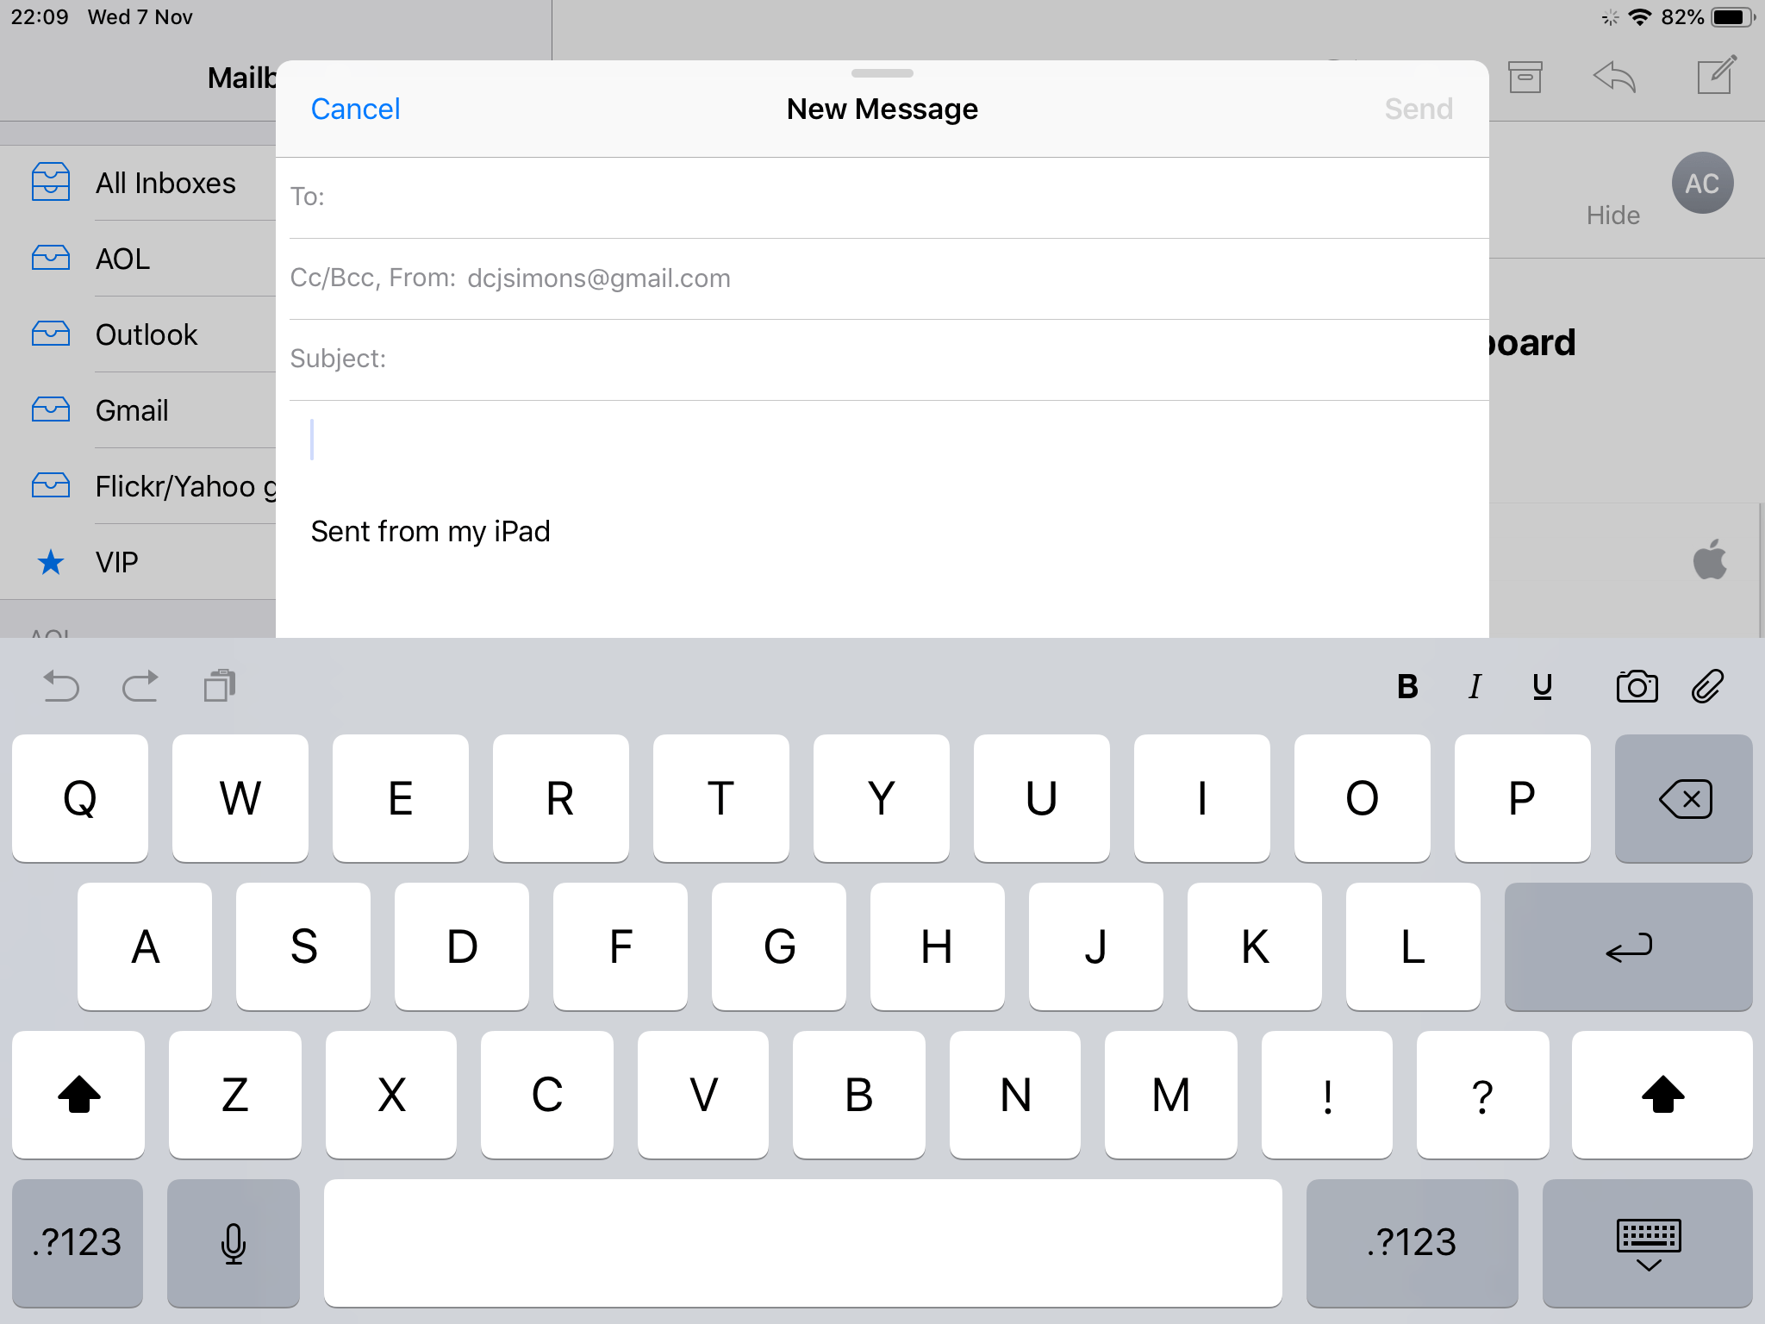This screenshot has width=1765, height=1324.
Task: Open the Gmail mailbox
Action: (x=132, y=410)
